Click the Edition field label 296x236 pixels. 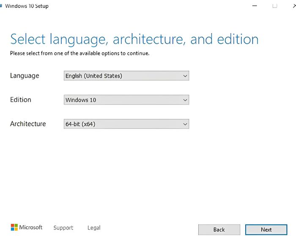21,100
